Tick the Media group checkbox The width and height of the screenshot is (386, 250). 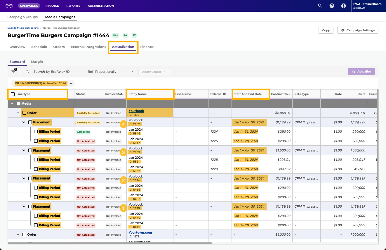click(x=18, y=104)
